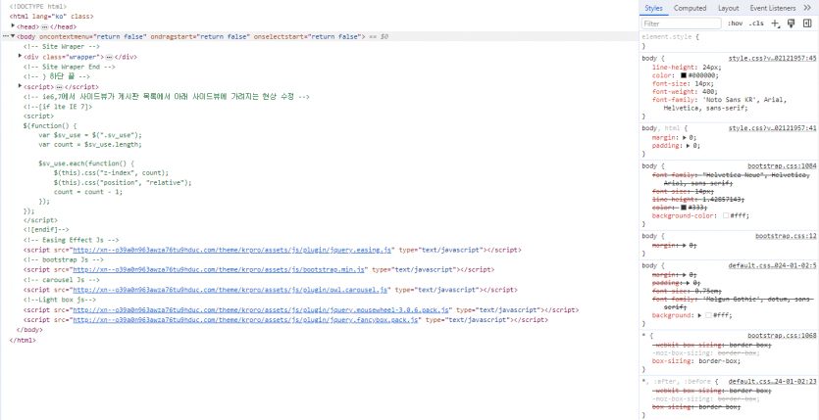Switch to the Styles tab
The width and height of the screenshot is (819, 420).
click(653, 8)
